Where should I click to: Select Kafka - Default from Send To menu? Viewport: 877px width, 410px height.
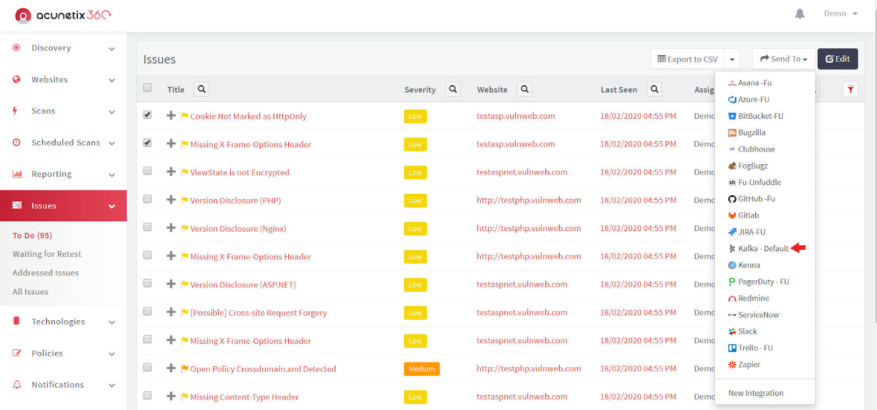pyautogui.click(x=759, y=249)
